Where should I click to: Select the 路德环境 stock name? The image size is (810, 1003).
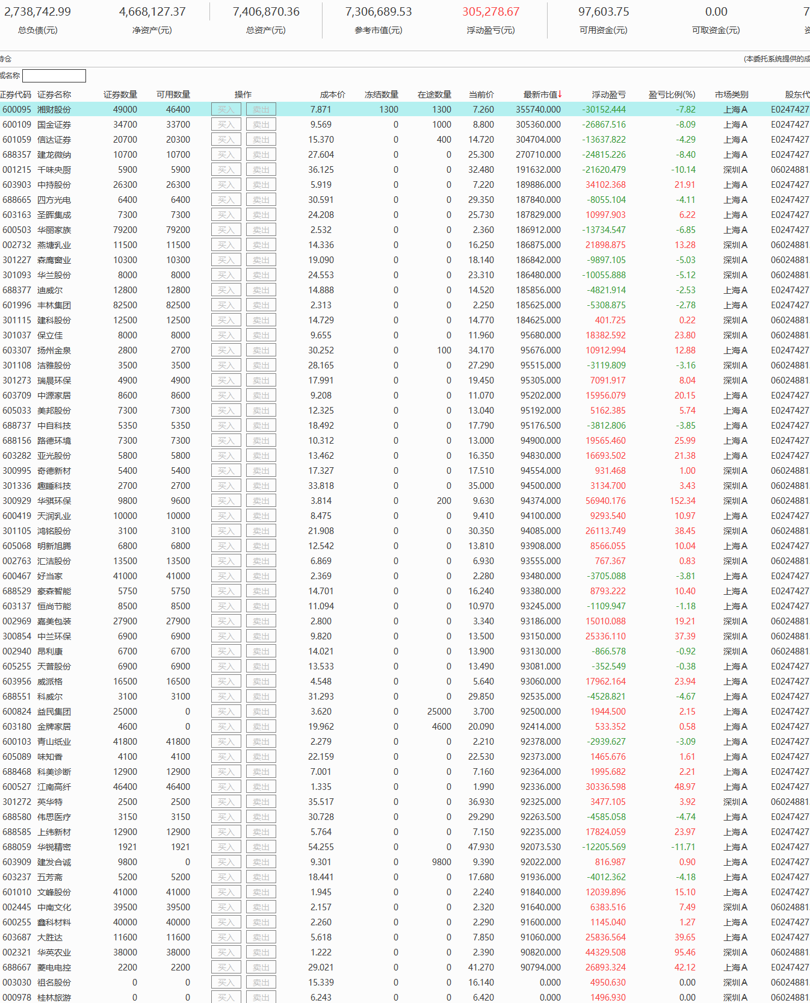54,441
